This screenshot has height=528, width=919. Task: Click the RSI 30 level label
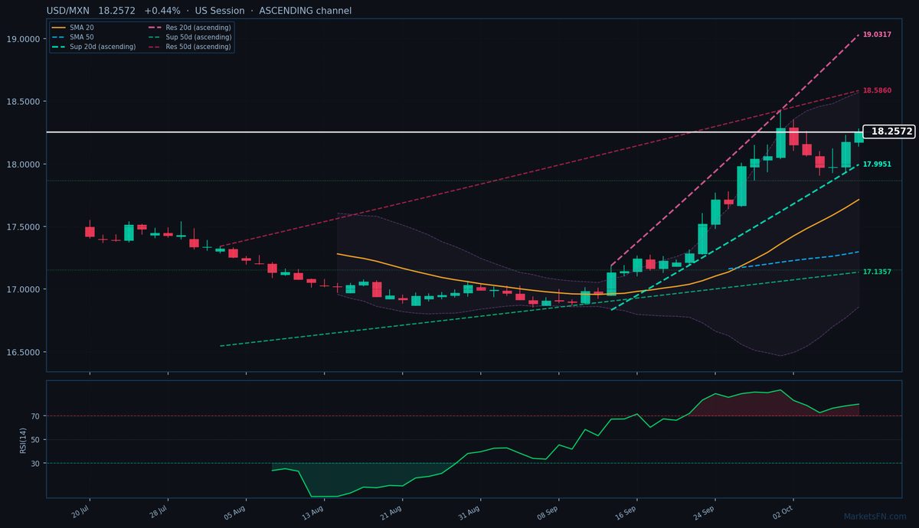point(36,464)
